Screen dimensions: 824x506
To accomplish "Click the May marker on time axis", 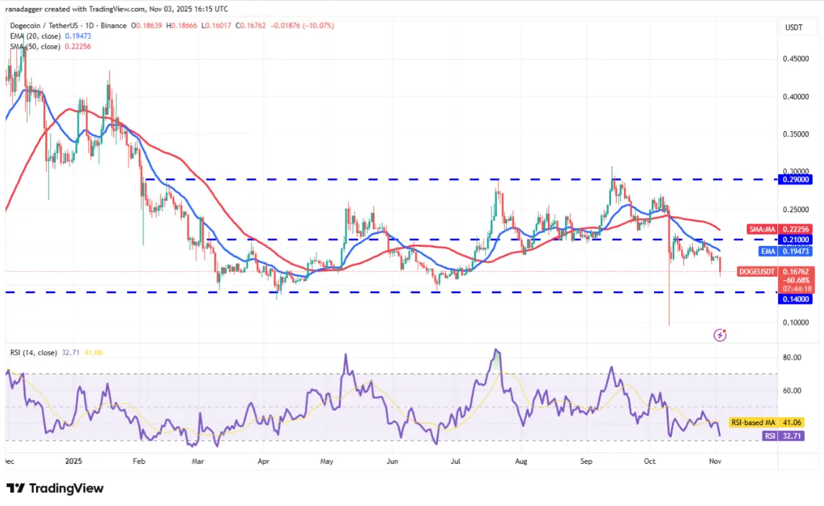I will coord(327,462).
